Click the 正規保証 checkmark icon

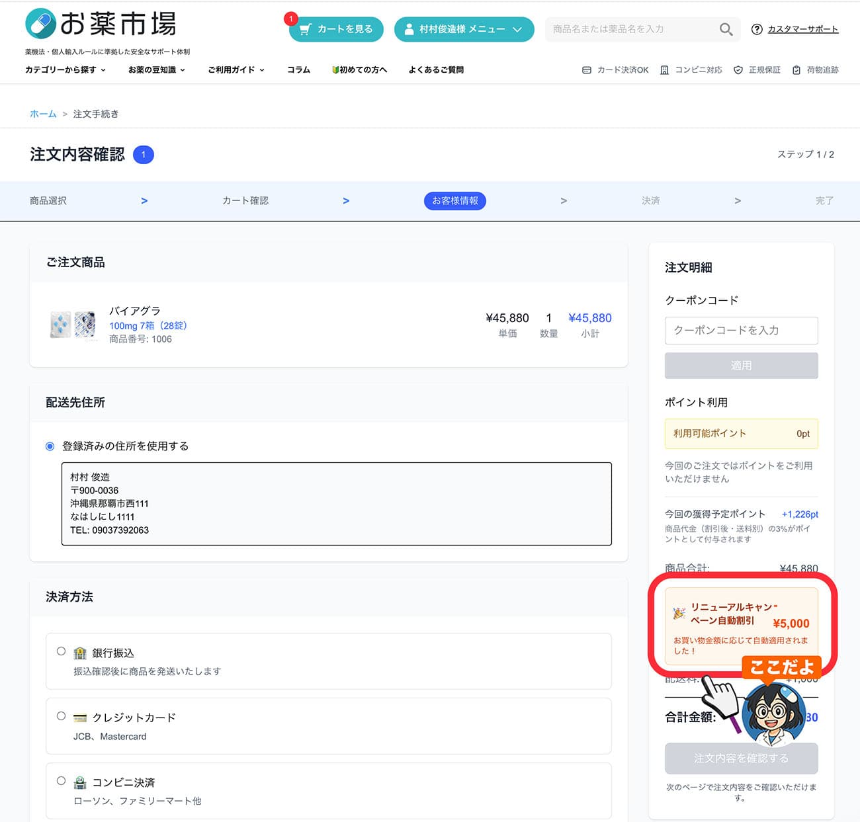[738, 69]
